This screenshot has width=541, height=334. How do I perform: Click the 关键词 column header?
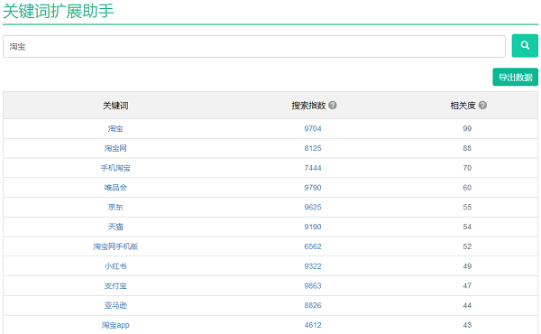coord(115,106)
